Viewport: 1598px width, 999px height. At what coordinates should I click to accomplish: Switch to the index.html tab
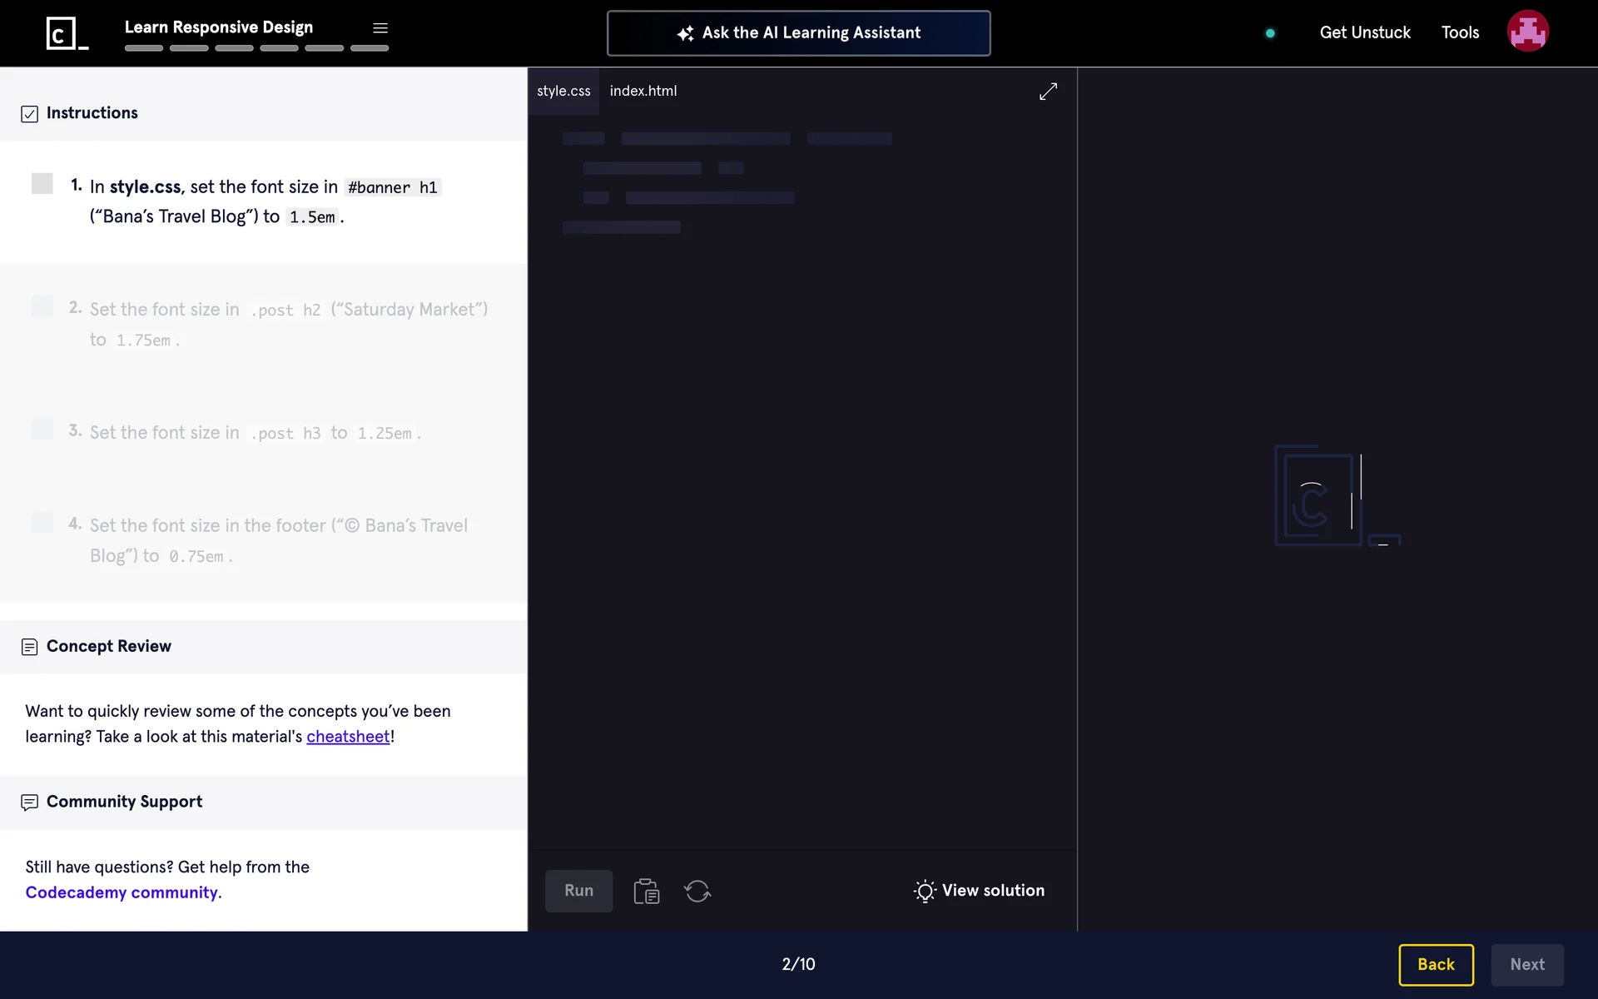point(643,91)
